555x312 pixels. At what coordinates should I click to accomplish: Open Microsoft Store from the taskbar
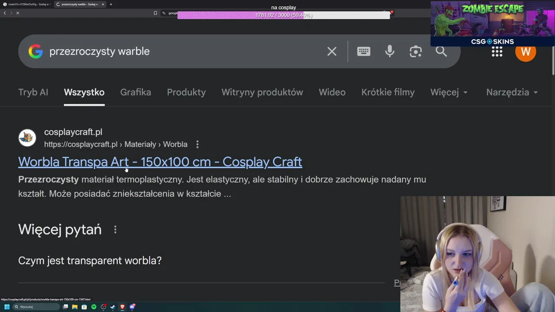point(84,307)
